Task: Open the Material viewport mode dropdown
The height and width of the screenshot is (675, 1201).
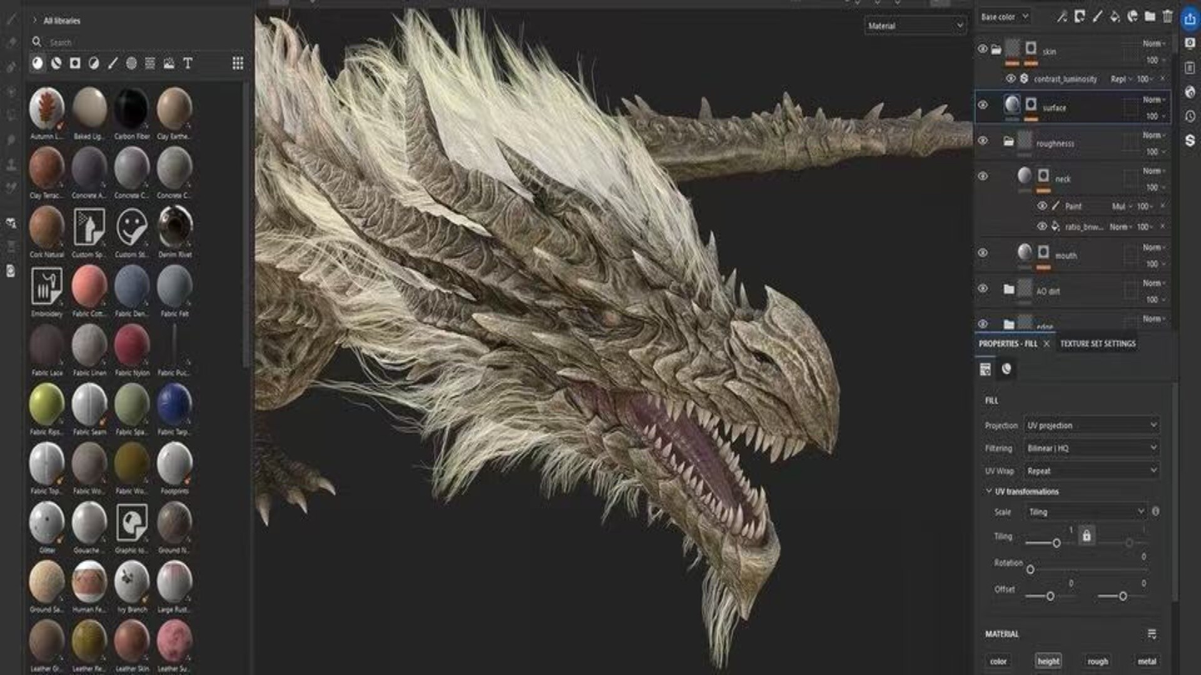Action: click(915, 26)
